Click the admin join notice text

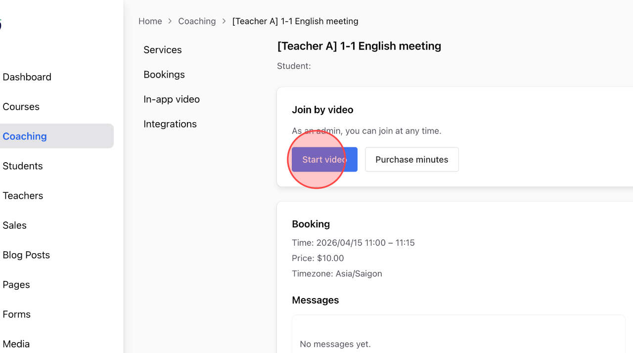[366, 131]
